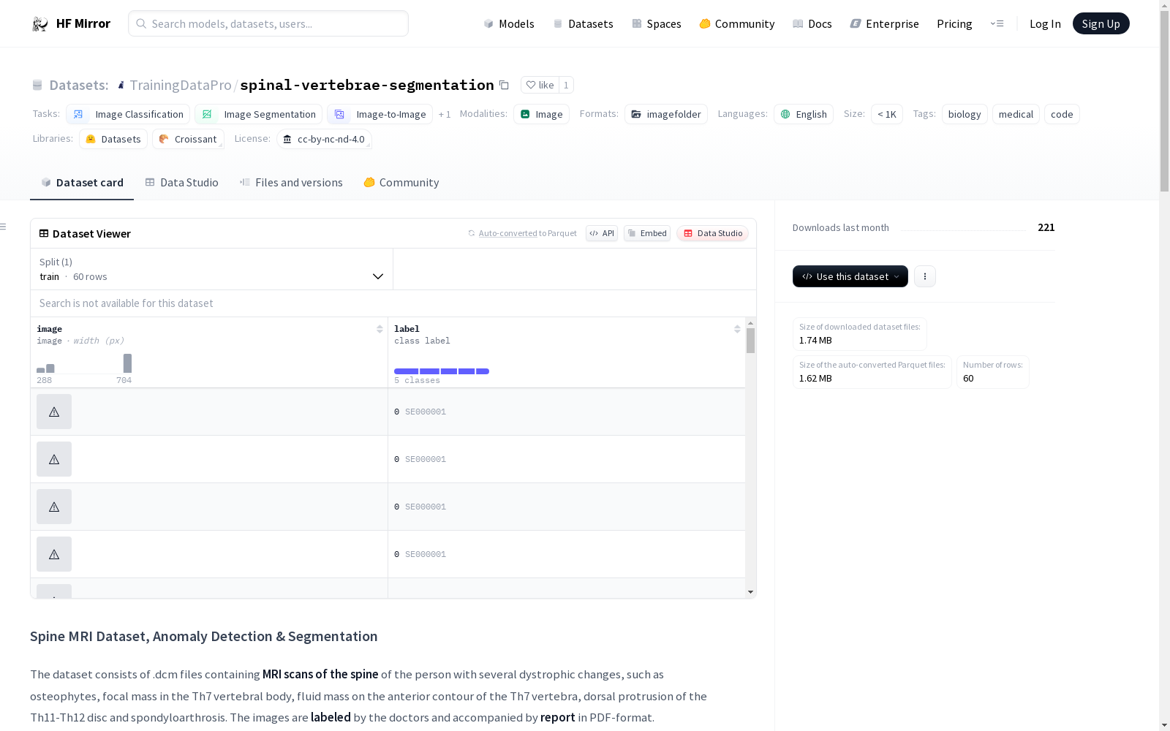The image size is (1170, 731).
Task: Click the medical tag
Action: [x=1016, y=114]
